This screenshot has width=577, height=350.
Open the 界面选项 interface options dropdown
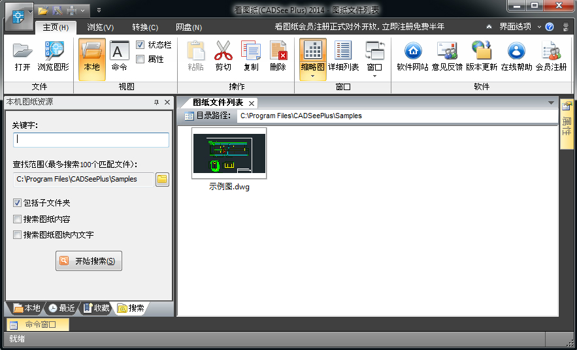(x=519, y=27)
